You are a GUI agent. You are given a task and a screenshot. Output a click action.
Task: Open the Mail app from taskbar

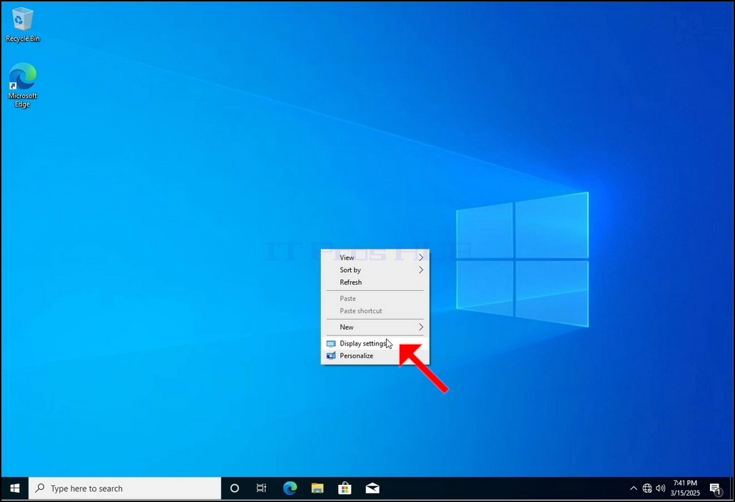[373, 488]
